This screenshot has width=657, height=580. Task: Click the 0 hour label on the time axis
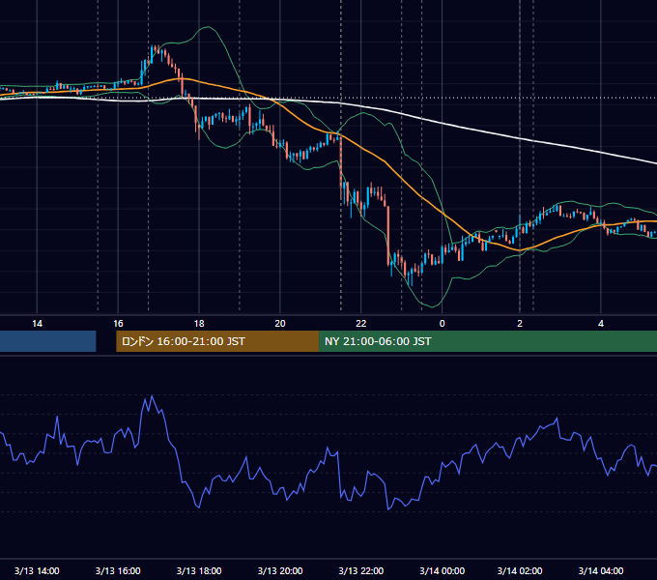tap(442, 324)
